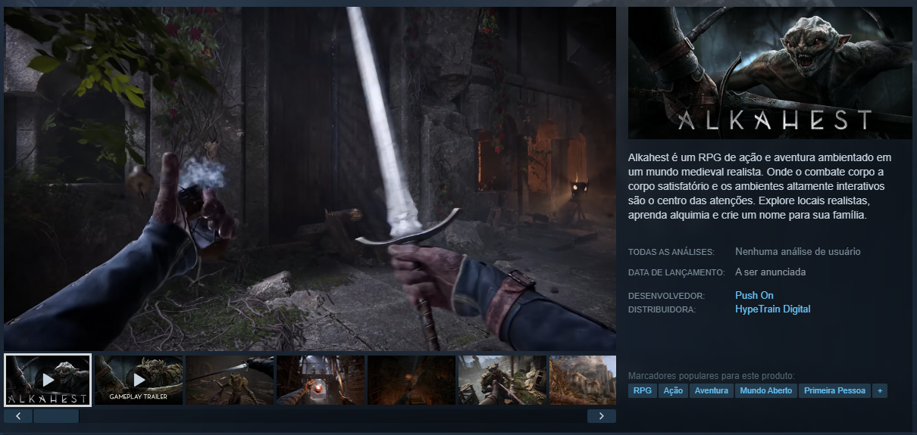Click 'Nenhuma análise de usuário' text
The height and width of the screenshot is (435, 917).
(798, 251)
